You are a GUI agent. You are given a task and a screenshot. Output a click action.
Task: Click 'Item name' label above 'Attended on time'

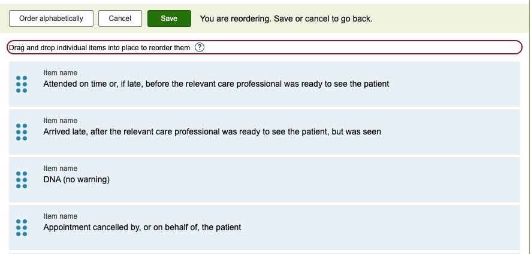click(x=60, y=73)
